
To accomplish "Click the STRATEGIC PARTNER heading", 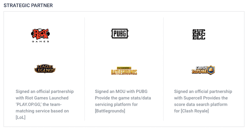I will click(x=28, y=5).
